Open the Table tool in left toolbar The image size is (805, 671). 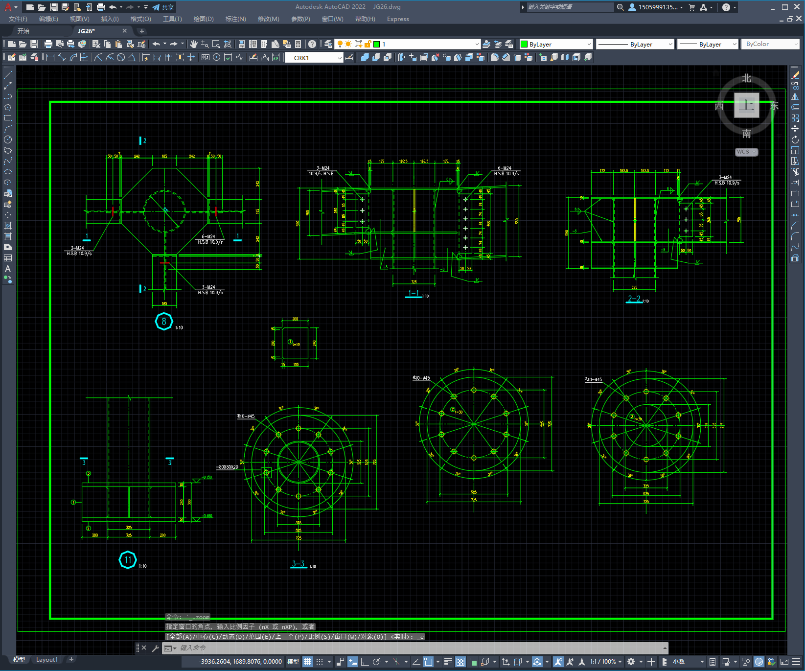pos(8,258)
